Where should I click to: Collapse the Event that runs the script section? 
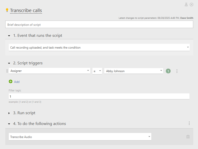[9, 36]
